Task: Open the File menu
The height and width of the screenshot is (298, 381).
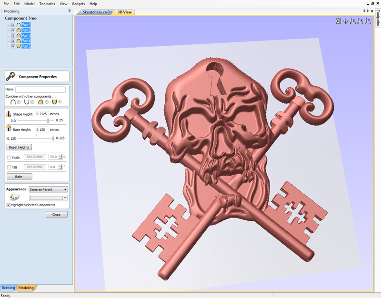Action: (6, 4)
